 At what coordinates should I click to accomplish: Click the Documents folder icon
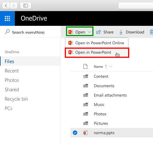pyautogui.click(x=86, y=86)
